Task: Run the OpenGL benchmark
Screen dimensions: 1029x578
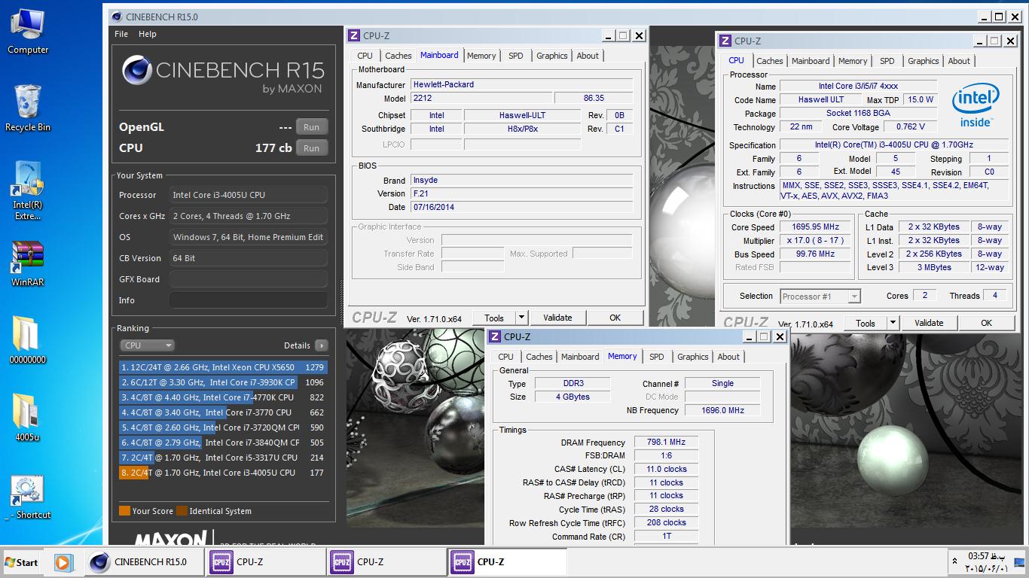Action: pos(312,127)
